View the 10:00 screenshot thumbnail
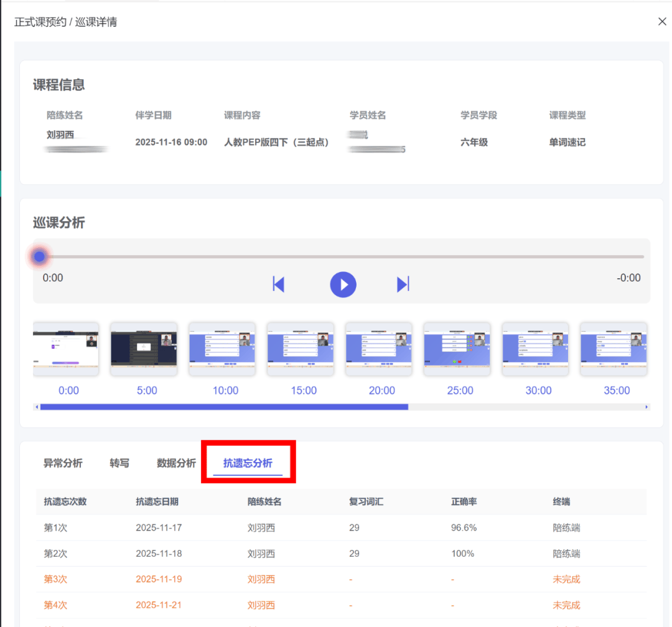Image resolution: width=672 pixels, height=627 pixels. pyautogui.click(x=222, y=349)
